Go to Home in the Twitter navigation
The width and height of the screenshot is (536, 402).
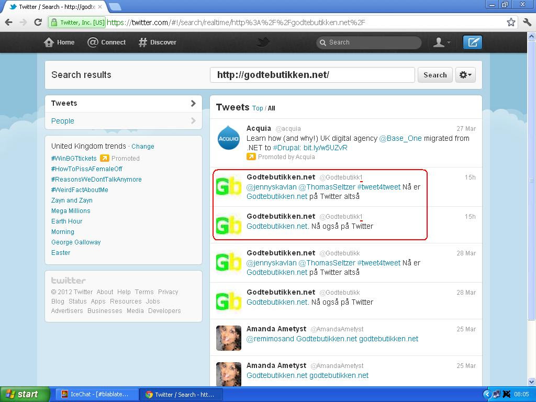[59, 42]
